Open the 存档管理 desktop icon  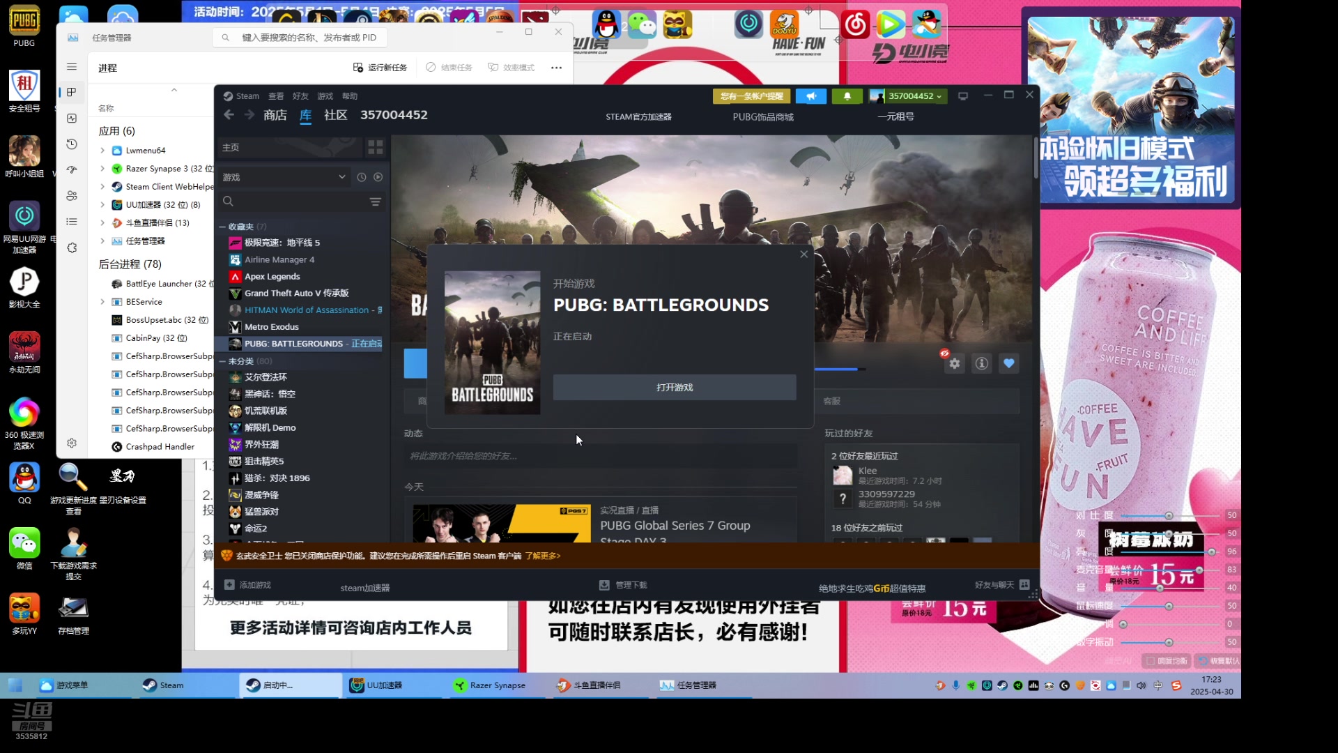click(73, 614)
